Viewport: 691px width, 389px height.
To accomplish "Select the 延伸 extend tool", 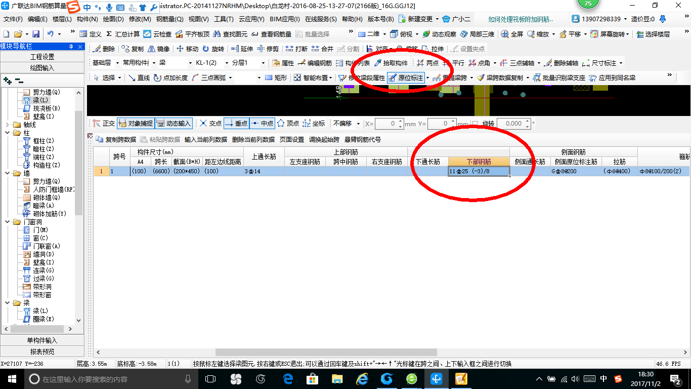I will [242, 49].
